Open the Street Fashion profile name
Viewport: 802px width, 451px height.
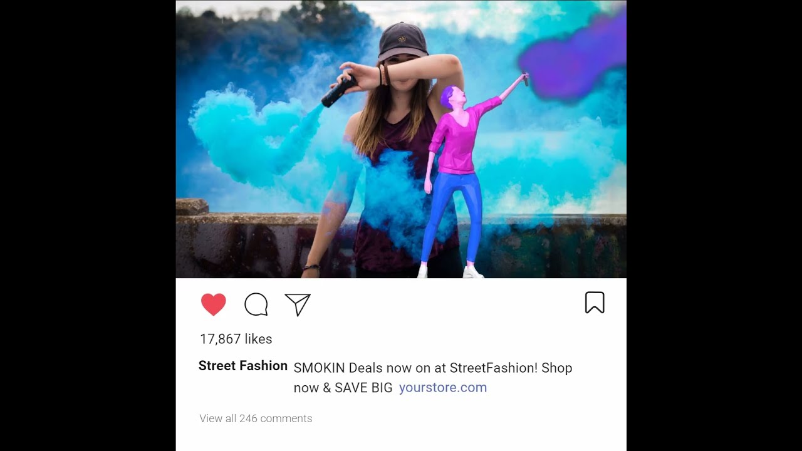[243, 366]
